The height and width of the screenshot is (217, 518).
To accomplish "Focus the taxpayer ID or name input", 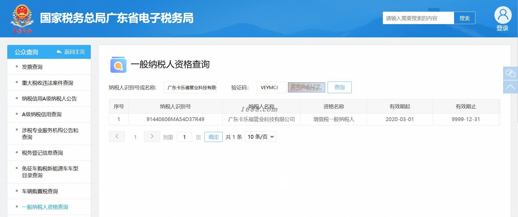I will [190, 88].
